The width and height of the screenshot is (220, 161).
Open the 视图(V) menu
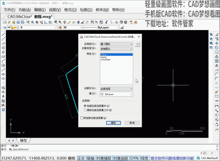coord(55,10)
